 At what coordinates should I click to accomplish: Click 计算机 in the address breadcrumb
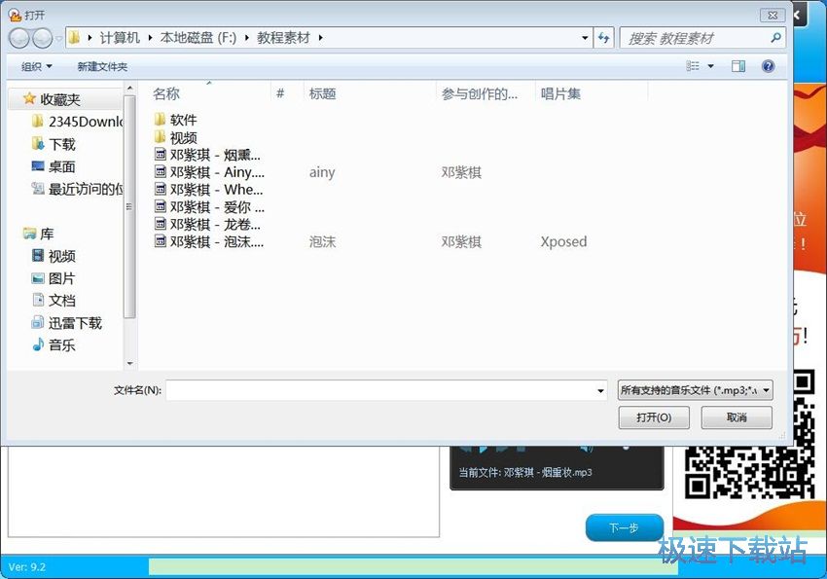click(121, 38)
